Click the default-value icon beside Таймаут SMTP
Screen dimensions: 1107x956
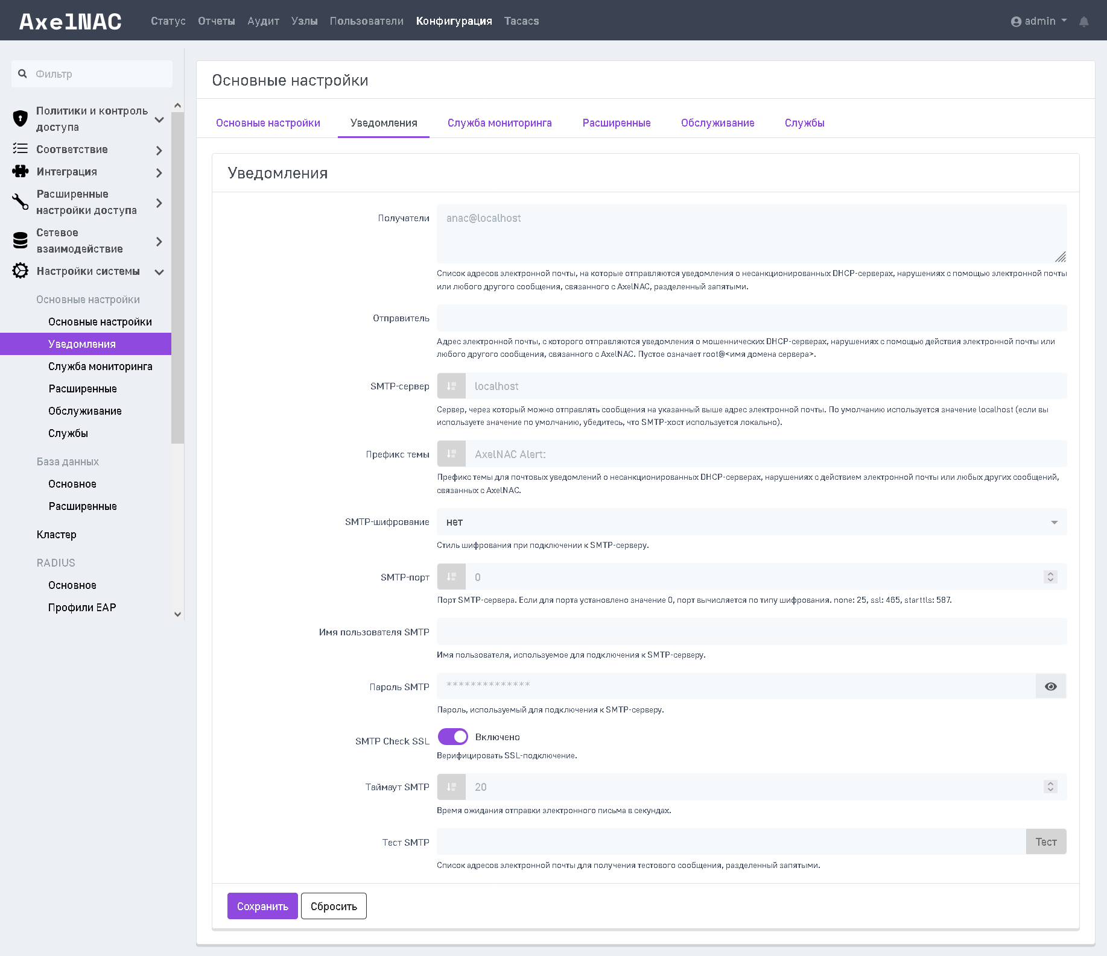(x=451, y=787)
